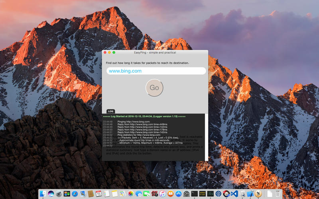Open Console warning-log icon in Dock

tap(203, 194)
